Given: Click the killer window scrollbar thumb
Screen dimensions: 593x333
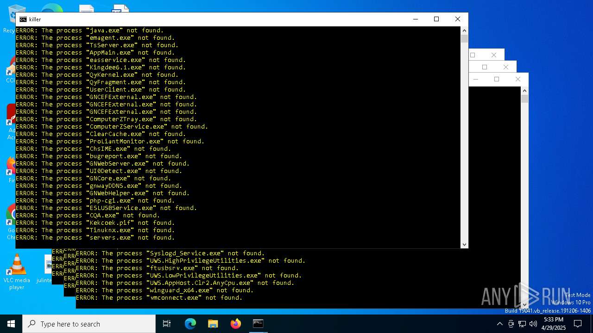Looking at the screenshot, I should [x=464, y=38].
